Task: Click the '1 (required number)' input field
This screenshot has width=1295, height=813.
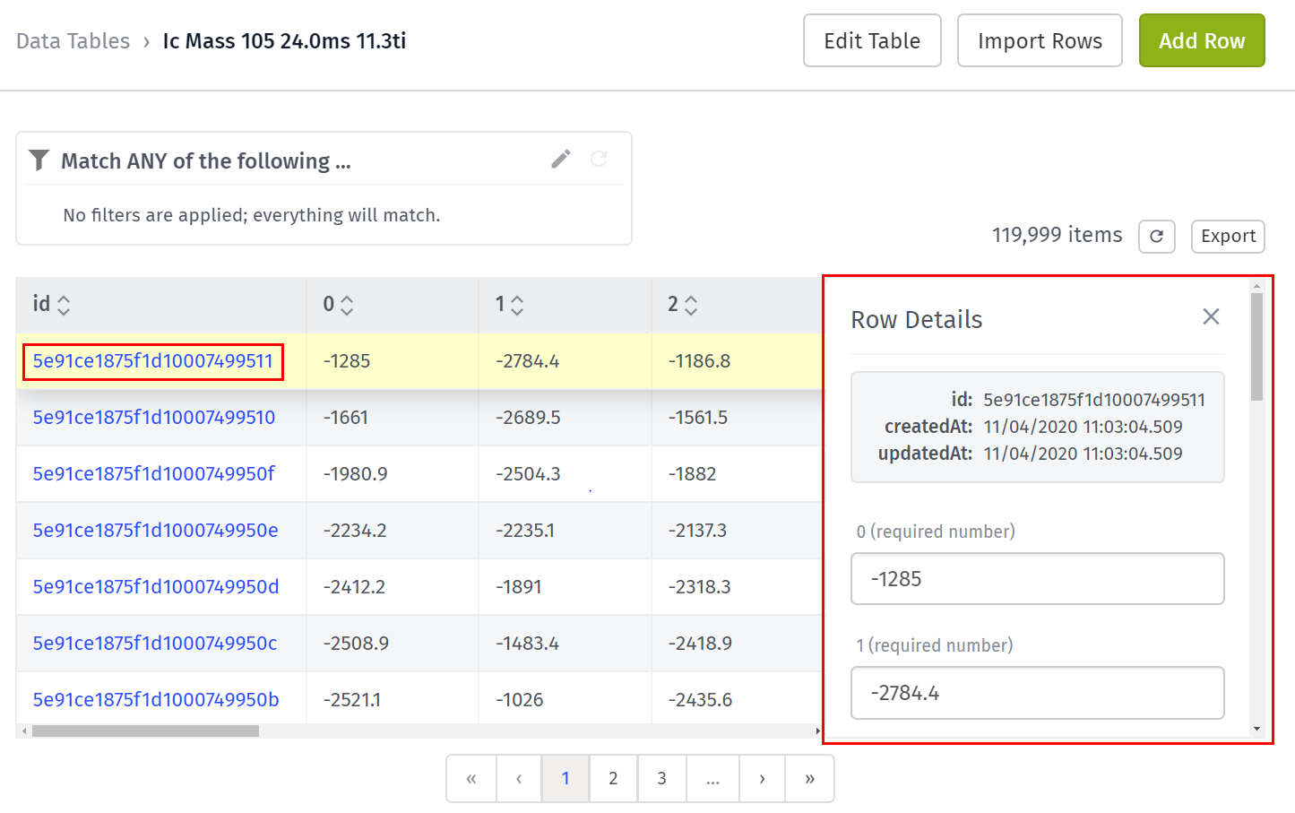Action: pyautogui.click(x=1037, y=693)
